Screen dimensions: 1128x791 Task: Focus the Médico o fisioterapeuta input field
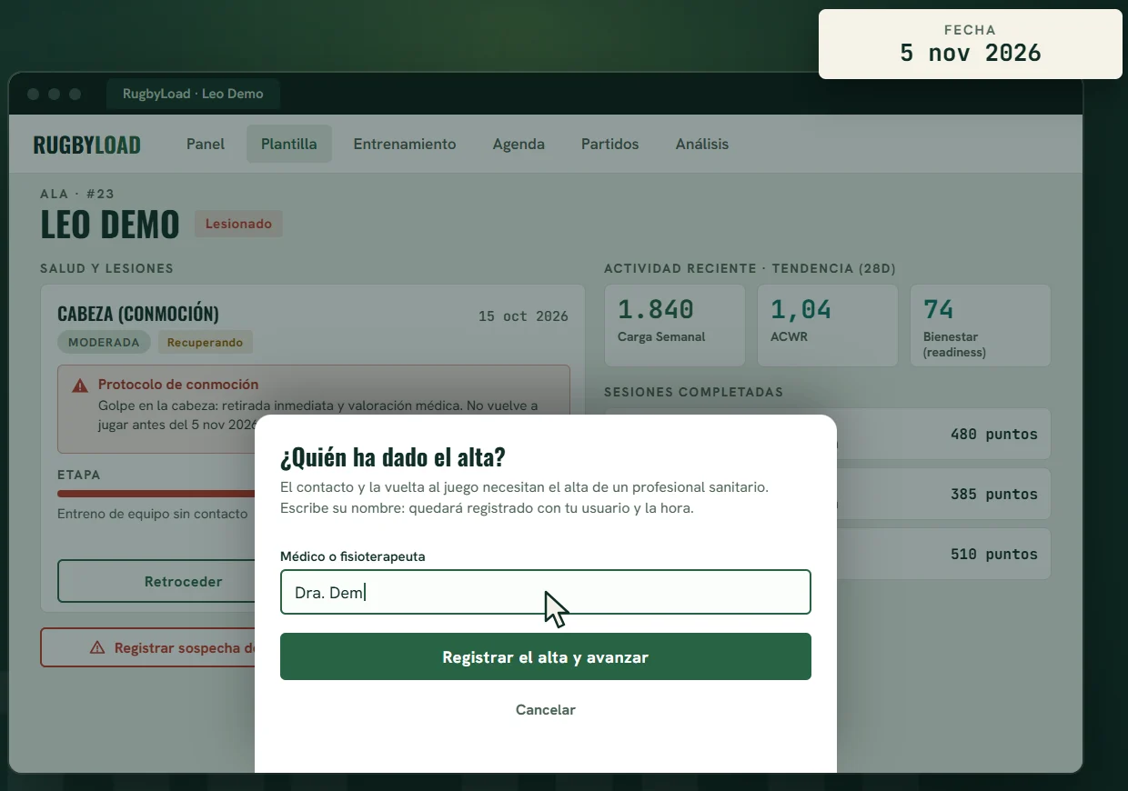coord(546,592)
